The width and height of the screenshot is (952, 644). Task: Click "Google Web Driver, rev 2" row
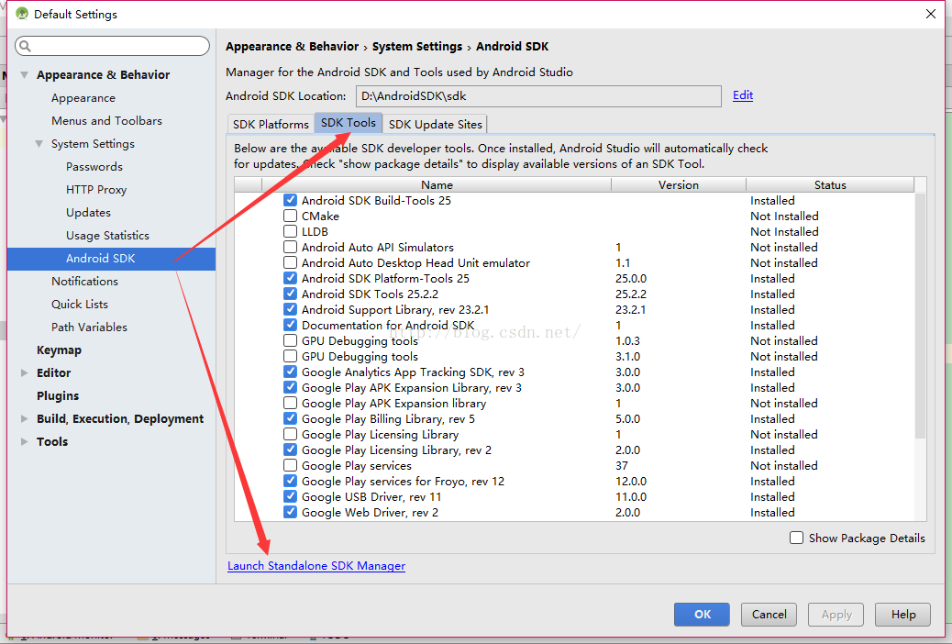point(574,512)
